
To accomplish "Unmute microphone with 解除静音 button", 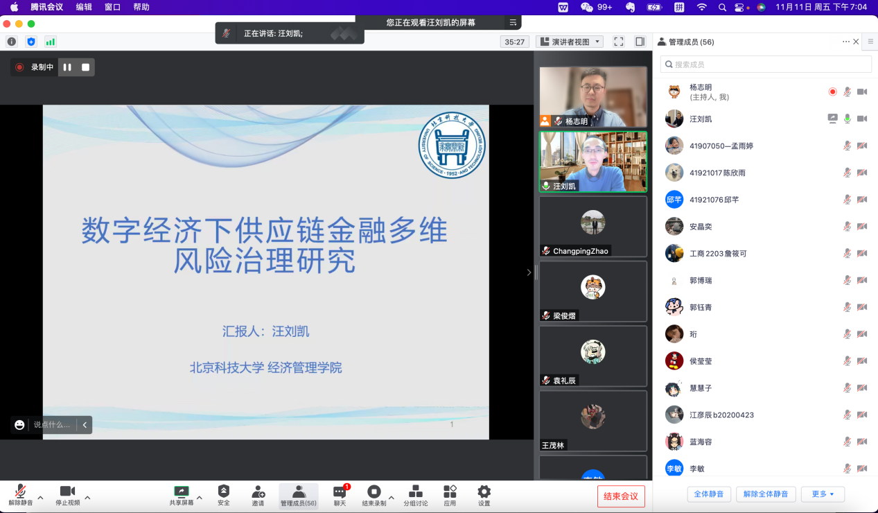I will tap(20, 492).
